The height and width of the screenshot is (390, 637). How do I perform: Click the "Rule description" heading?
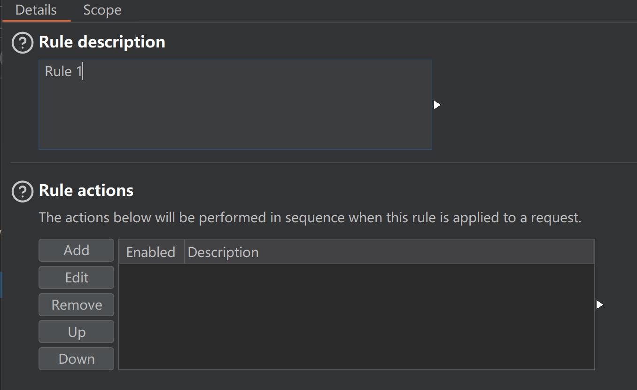click(102, 42)
